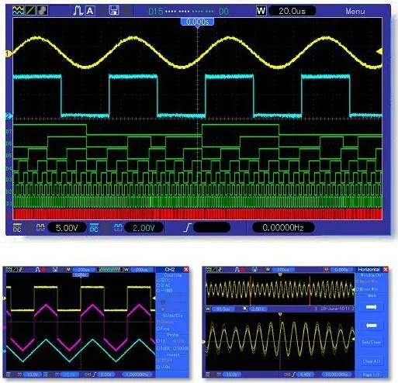Click the 'W' window timebase icon
The height and width of the screenshot is (383, 398).
point(261,11)
